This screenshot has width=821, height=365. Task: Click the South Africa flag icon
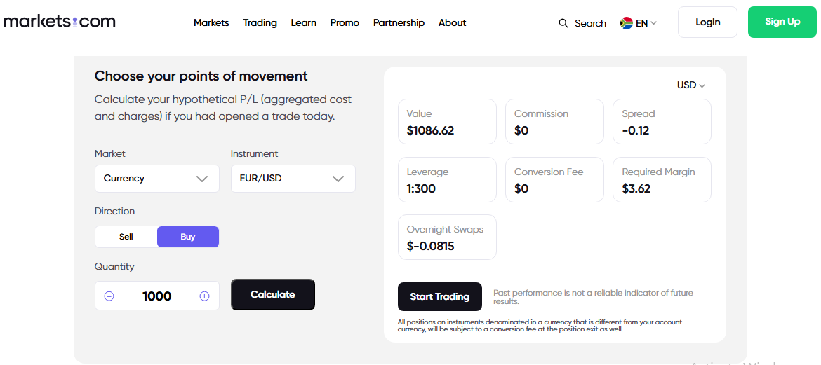627,23
